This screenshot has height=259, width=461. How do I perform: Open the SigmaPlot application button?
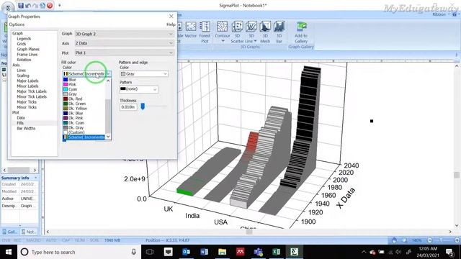(x=8, y=7)
